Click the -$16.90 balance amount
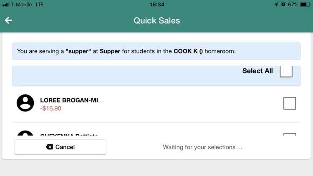The height and width of the screenshot is (176, 313). 50,108
